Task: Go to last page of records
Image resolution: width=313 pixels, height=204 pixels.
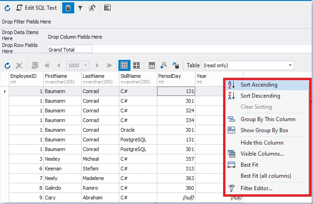Action: click(x=109, y=65)
